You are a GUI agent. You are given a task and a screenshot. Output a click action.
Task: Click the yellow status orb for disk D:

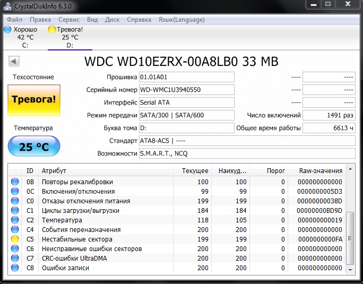pos(52,30)
